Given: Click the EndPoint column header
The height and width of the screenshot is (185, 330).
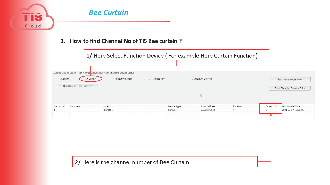Looking at the screenshot, I should click(238, 106).
